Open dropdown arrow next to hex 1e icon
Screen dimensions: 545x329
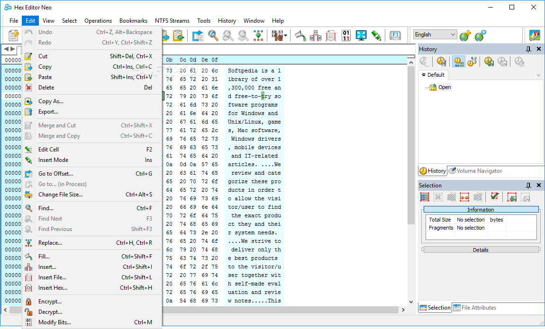[x=286, y=36]
